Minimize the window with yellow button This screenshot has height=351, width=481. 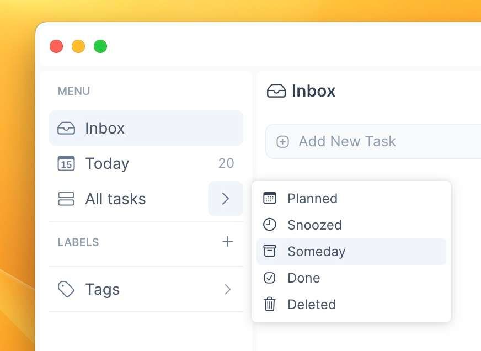click(x=78, y=46)
